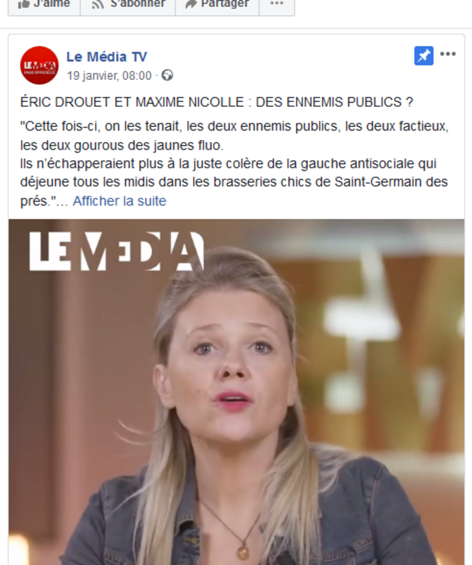Open the post's three-dots options menu
472x565 pixels.
point(448,54)
